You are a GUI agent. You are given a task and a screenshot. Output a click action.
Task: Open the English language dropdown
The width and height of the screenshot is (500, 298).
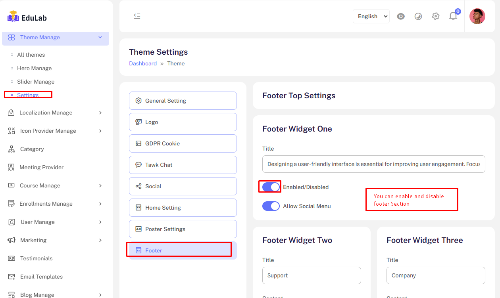pyautogui.click(x=371, y=16)
